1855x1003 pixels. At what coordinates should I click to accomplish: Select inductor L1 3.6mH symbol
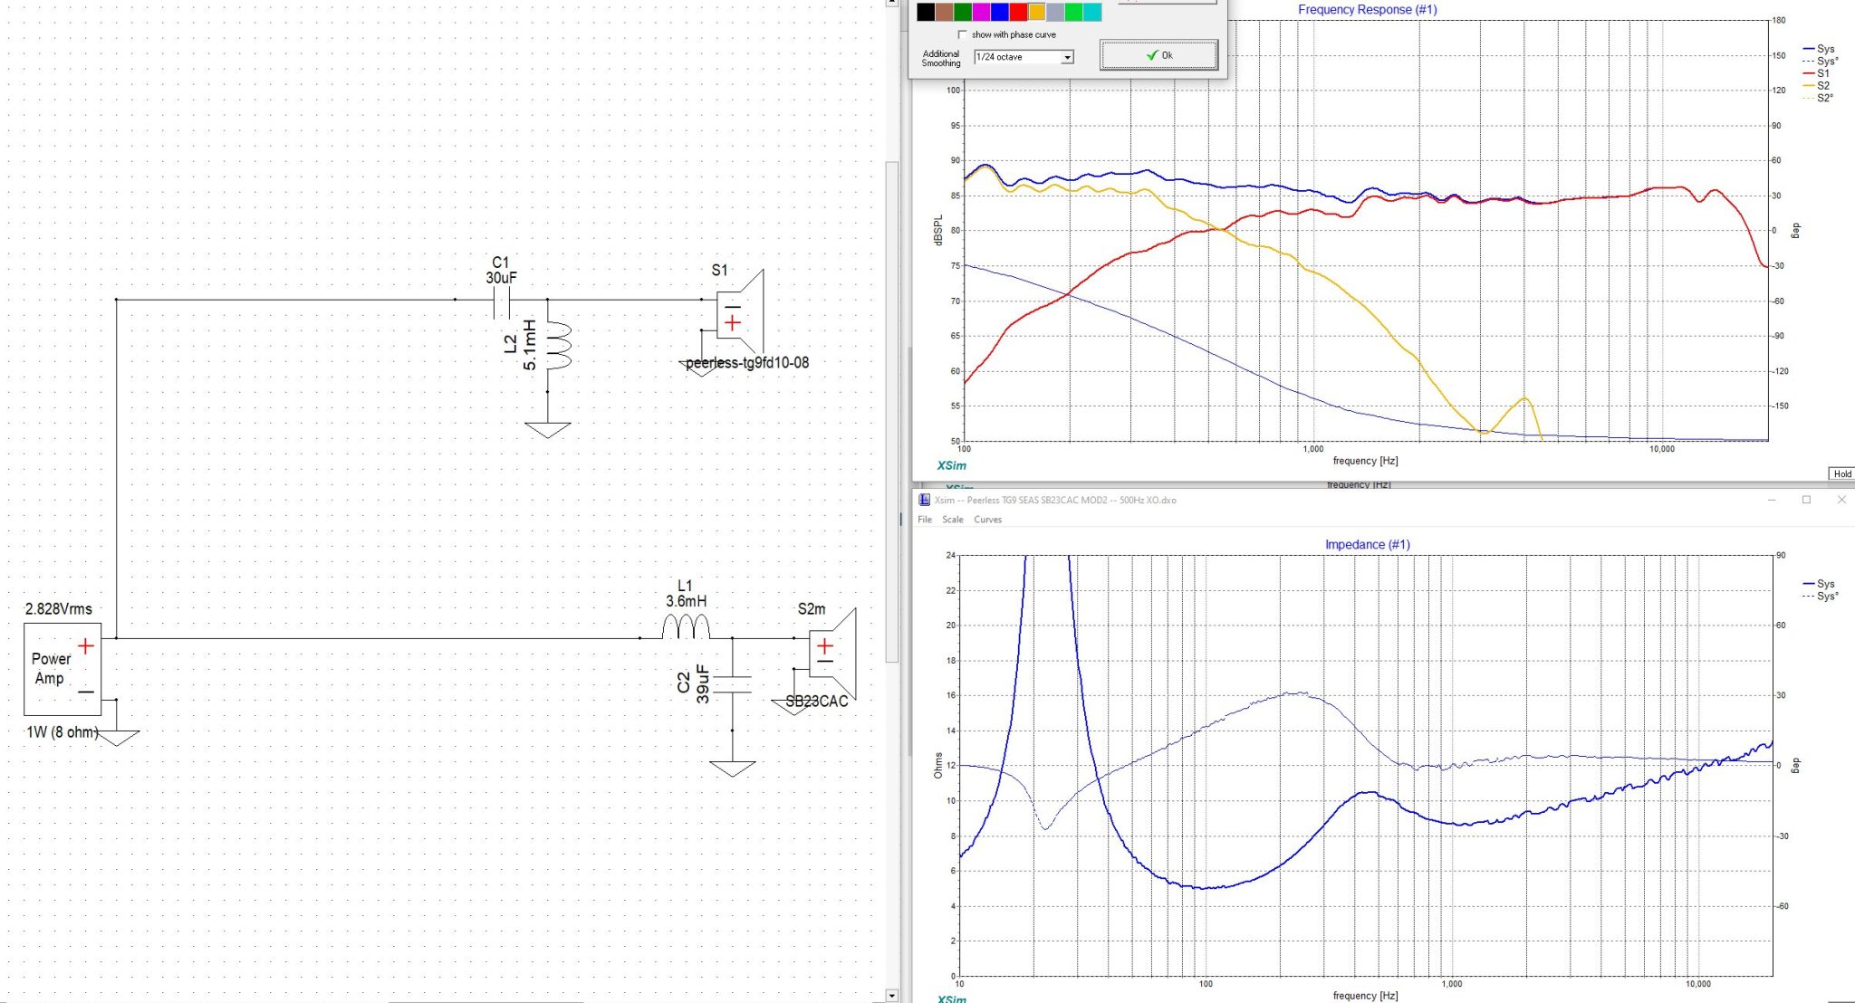coord(686,626)
